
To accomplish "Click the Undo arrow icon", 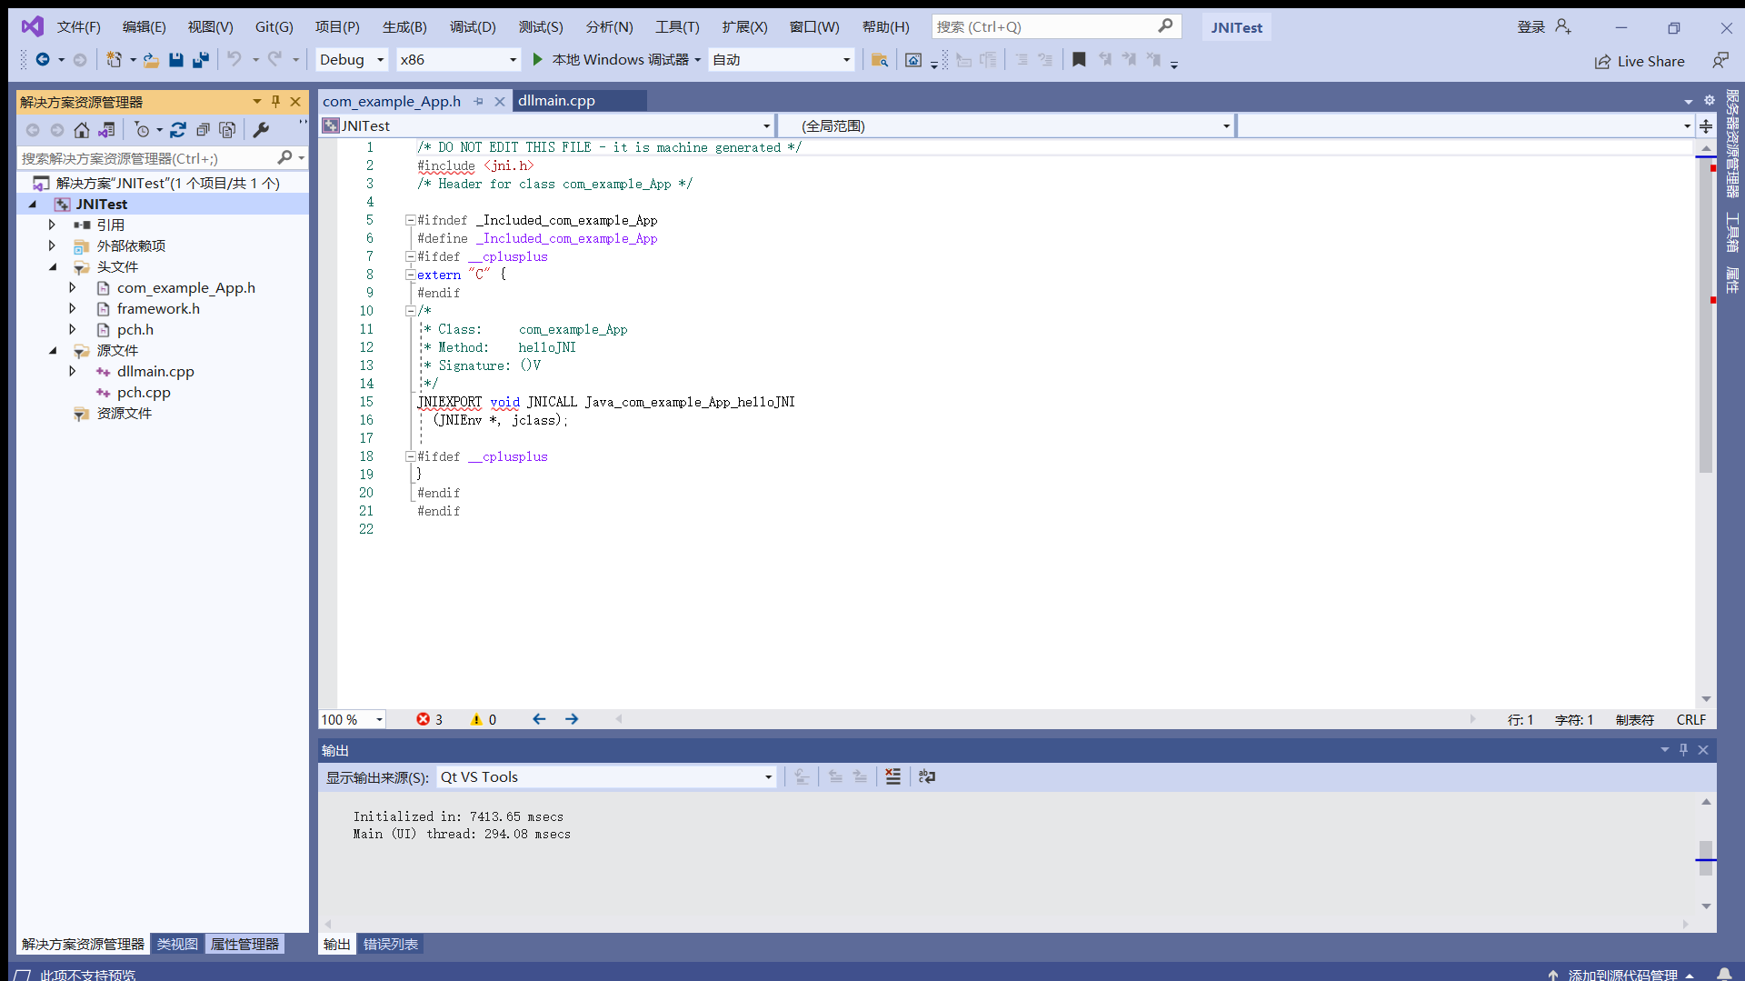I will point(234,60).
